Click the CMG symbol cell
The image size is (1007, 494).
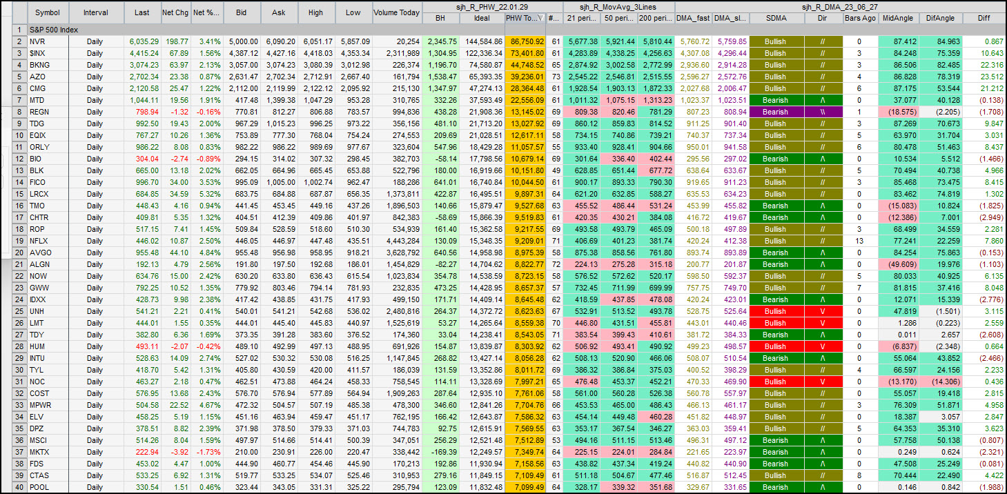pyautogui.click(x=48, y=88)
